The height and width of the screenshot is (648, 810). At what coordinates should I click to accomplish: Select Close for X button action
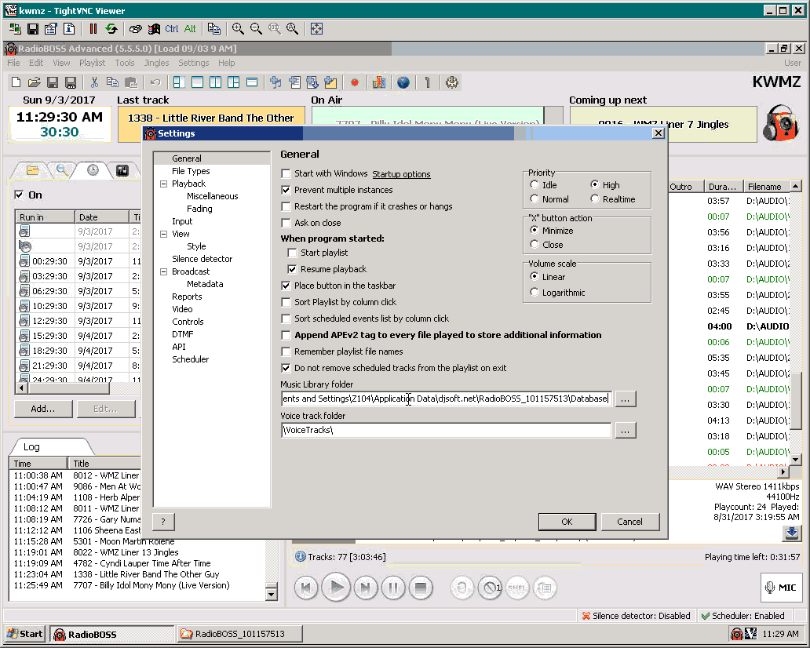535,244
